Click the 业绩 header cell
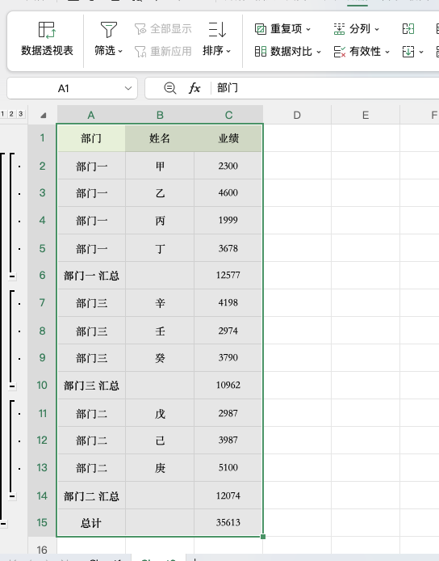Viewport: 439px width, 561px height. click(x=228, y=138)
